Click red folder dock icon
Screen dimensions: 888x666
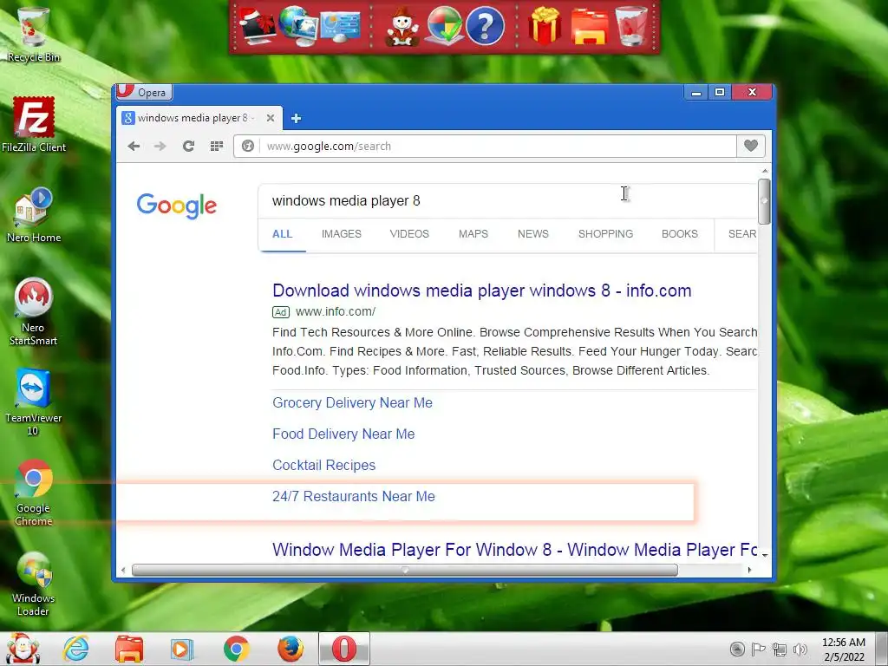[589, 27]
